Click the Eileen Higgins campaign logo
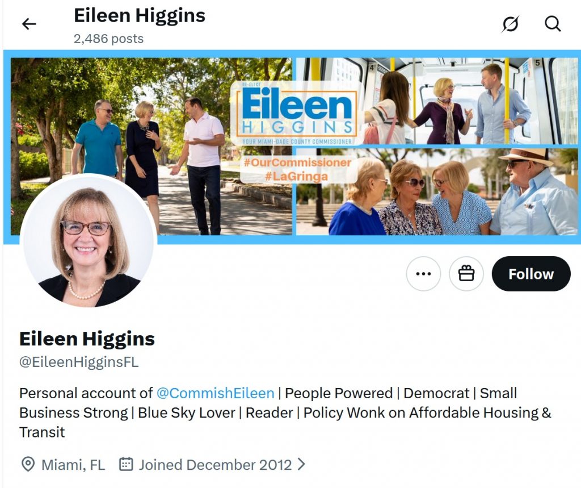 pos(297,113)
